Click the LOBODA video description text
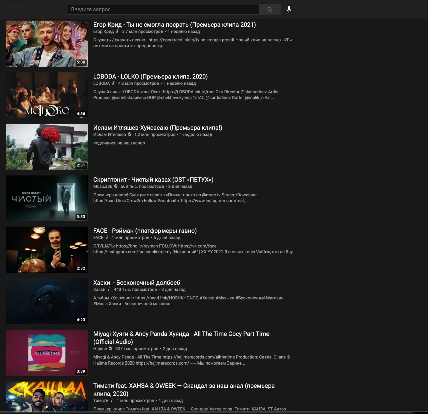This screenshot has width=428, height=414. [186, 95]
